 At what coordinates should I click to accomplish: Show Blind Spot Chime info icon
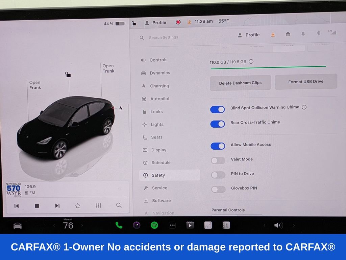(304, 107)
